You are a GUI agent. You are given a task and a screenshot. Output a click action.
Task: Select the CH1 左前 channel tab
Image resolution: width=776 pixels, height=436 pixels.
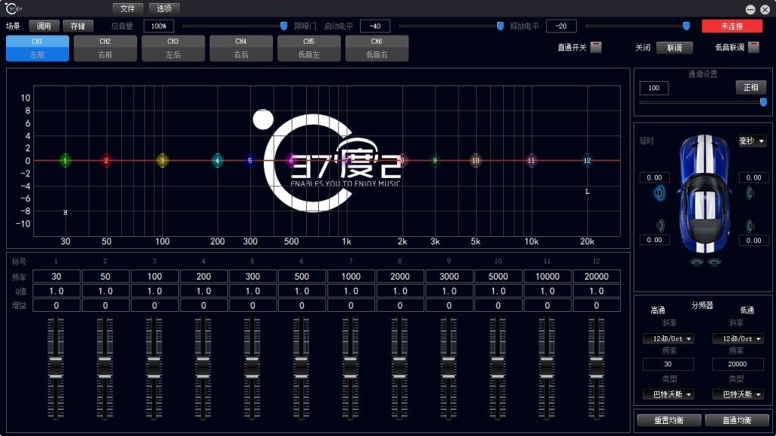pos(37,48)
